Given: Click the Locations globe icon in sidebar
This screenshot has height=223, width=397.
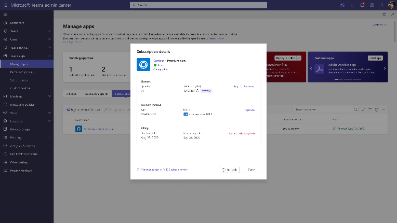Looking at the screenshot, I should pos(5,121).
